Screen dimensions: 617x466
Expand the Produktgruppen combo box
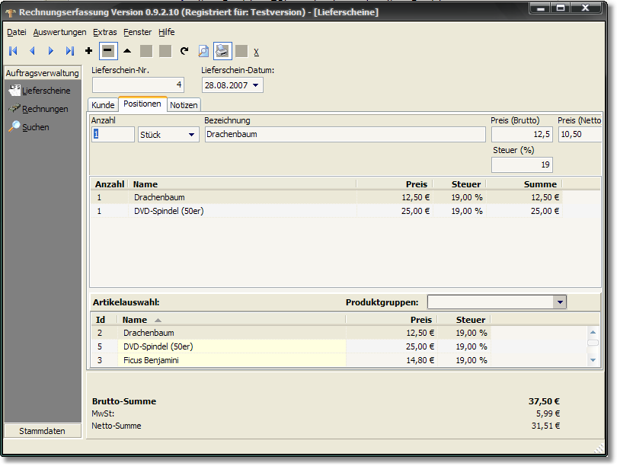coord(560,302)
